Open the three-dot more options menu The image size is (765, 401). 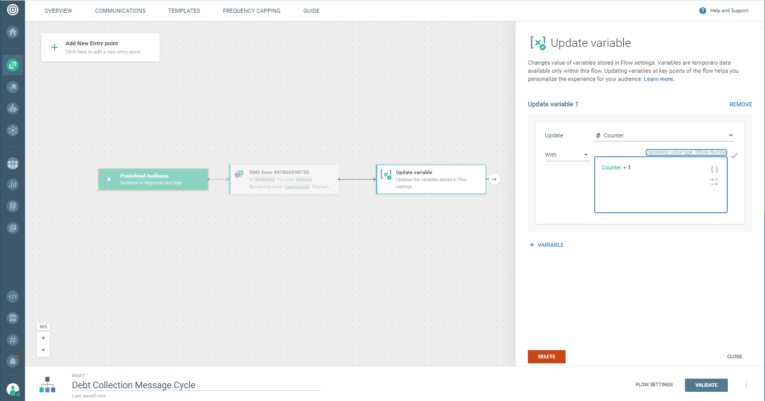click(746, 385)
